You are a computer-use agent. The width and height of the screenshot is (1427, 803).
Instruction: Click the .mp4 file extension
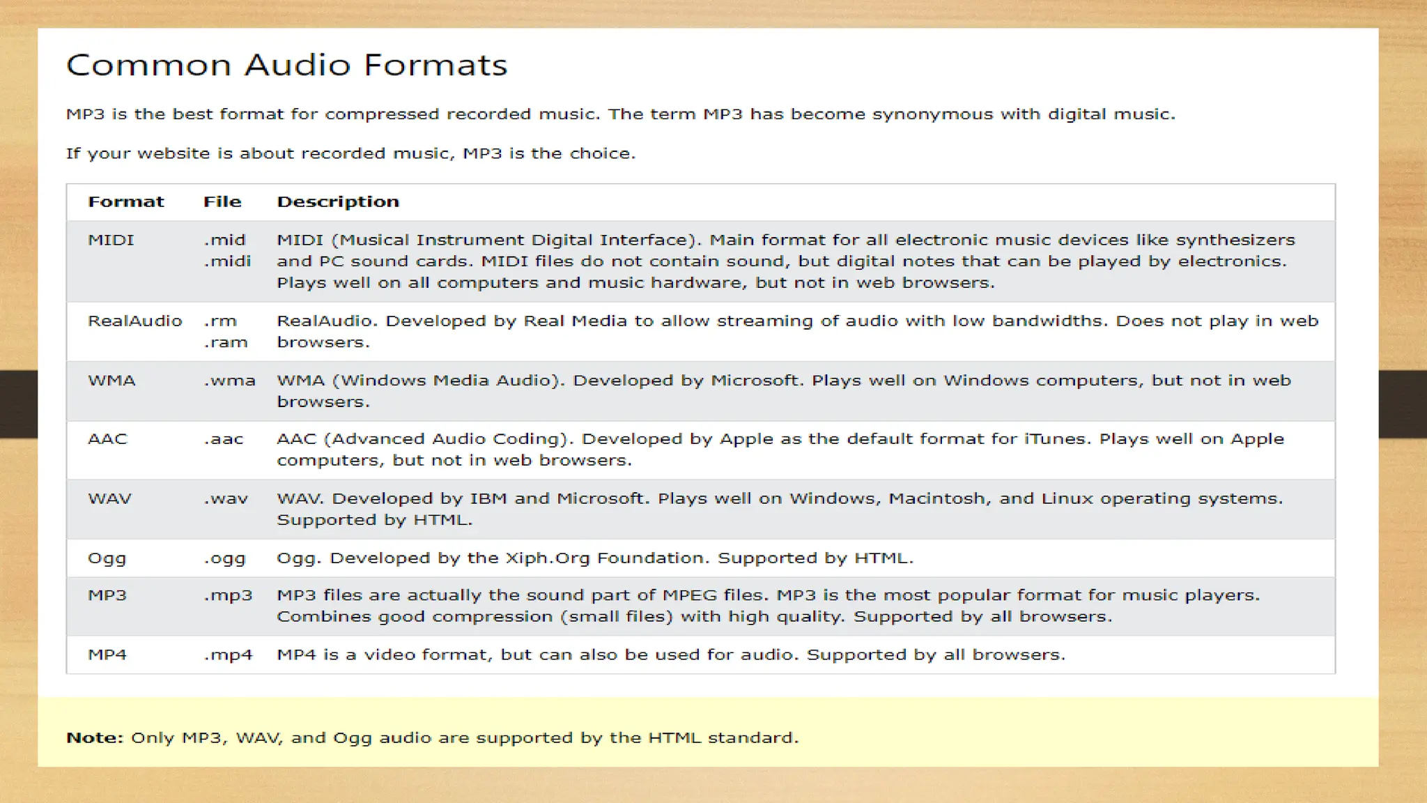(x=228, y=655)
